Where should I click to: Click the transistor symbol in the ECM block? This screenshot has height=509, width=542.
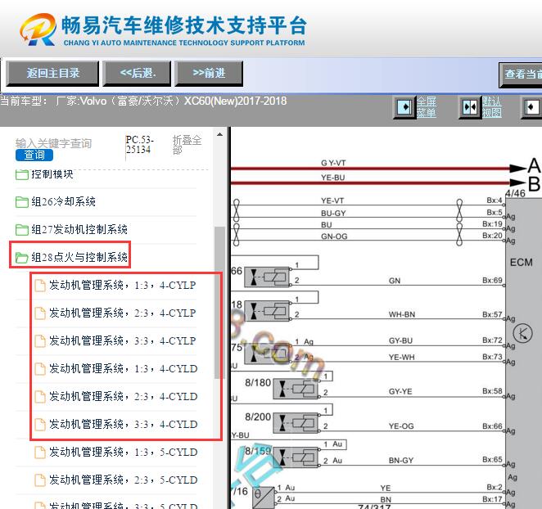coord(522,333)
